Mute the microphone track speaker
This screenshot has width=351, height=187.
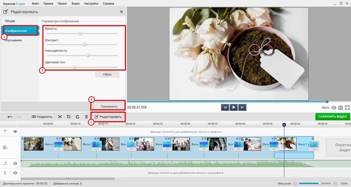15,173
